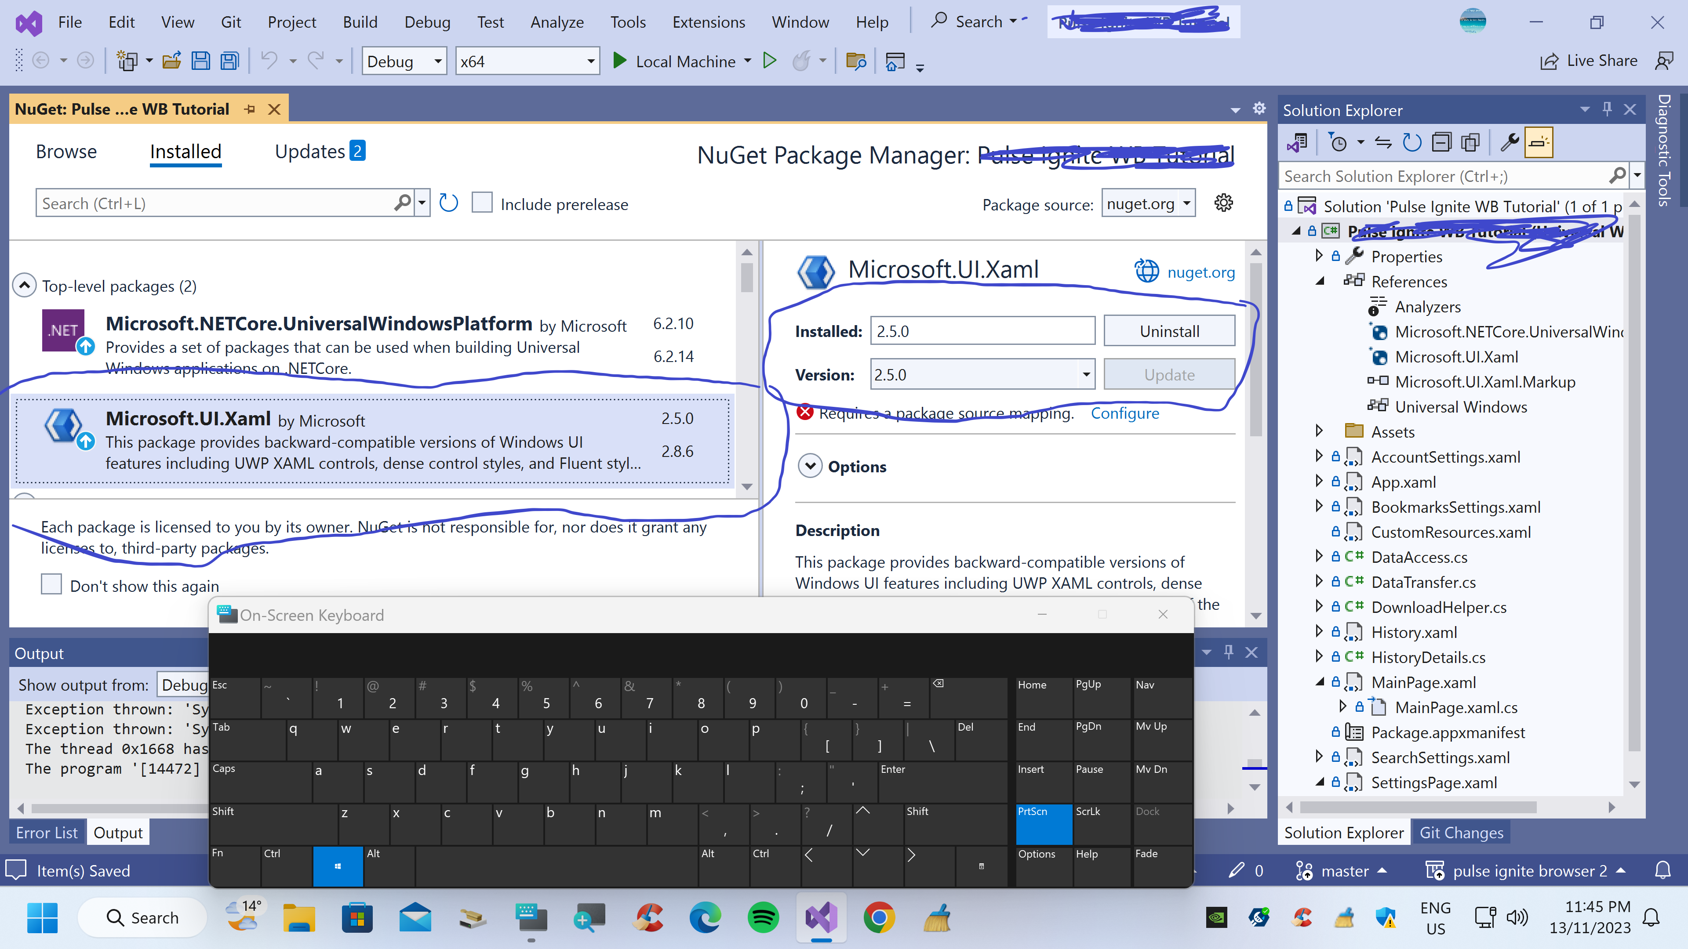The height and width of the screenshot is (949, 1688).
Task: Toggle Include prerelease checkbox
Action: 482,203
